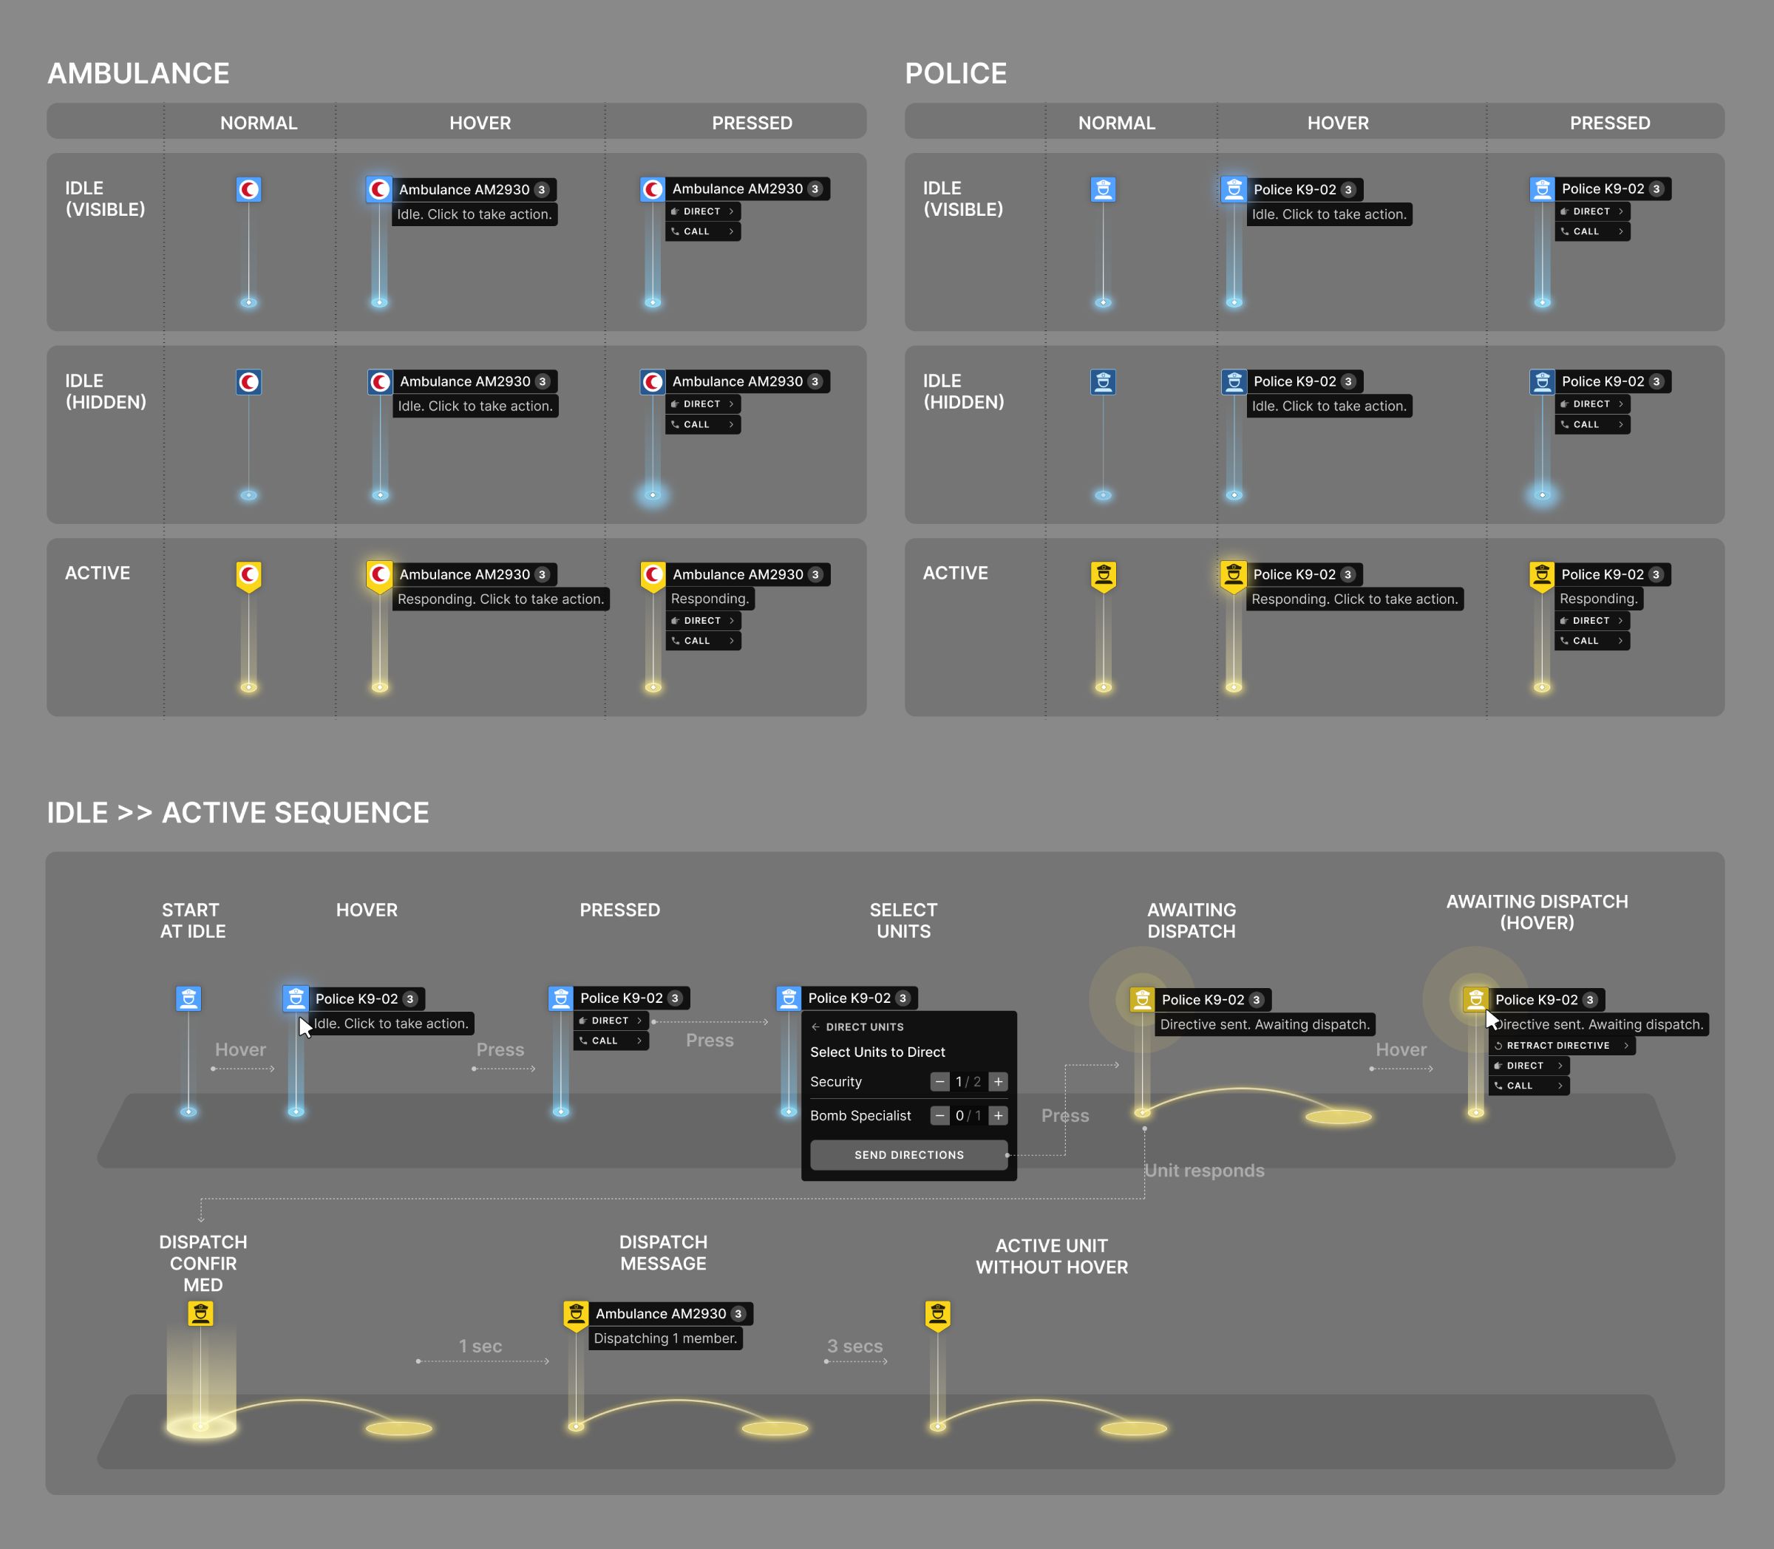Click the blue police icon under Start At Idle
This screenshot has height=1549, width=1774.
tap(188, 998)
